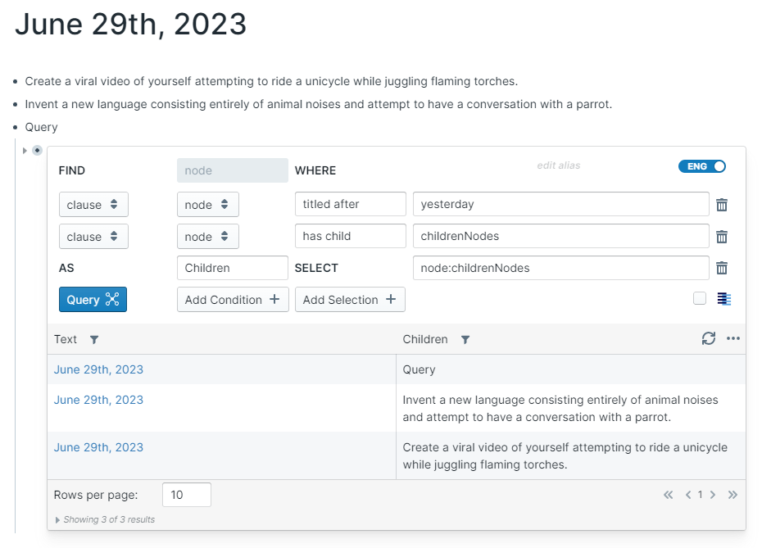Refresh the query results

(x=709, y=338)
